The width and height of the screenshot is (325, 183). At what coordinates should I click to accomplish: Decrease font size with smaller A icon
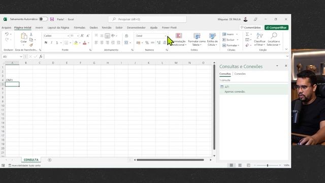click(x=88, y=36)
